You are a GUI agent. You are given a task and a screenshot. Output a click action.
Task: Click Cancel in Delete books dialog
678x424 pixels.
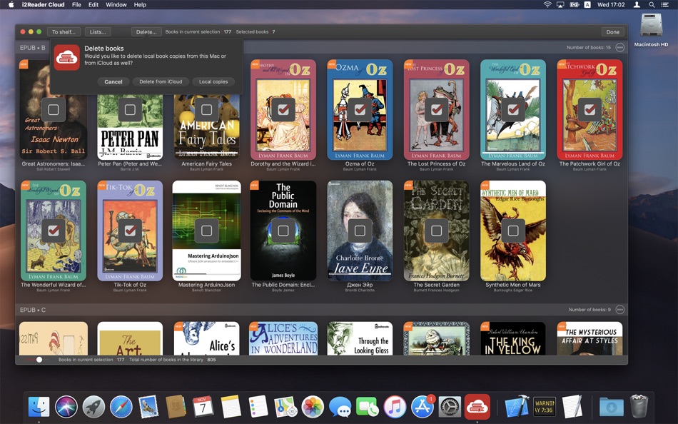tap(113, 82)
